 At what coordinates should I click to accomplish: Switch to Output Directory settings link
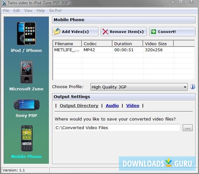79,105
